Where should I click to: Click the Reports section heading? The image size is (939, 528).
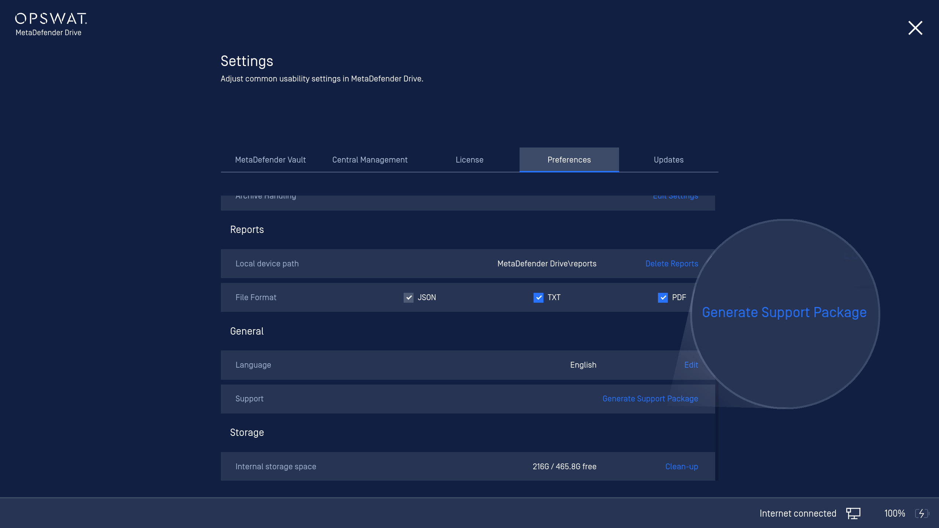tap(247, 230)
